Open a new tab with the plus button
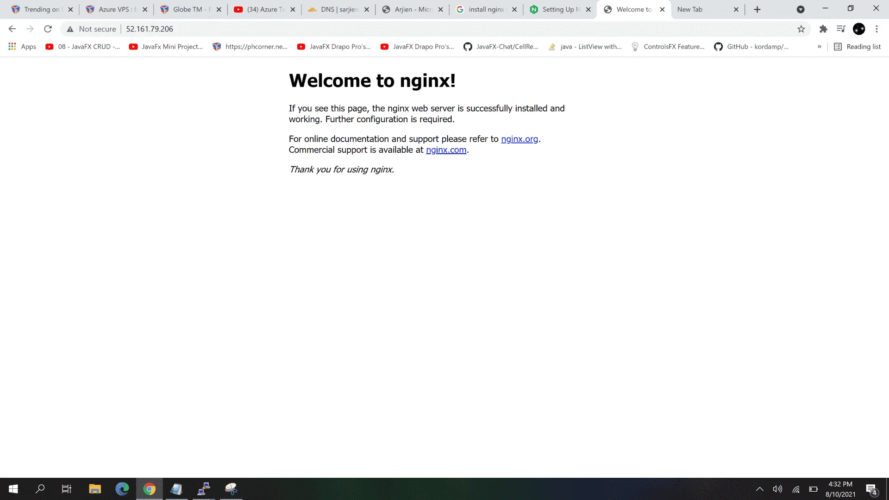This screenshot has width=889, height=500. pyautogui.click(x=758, y=9)
